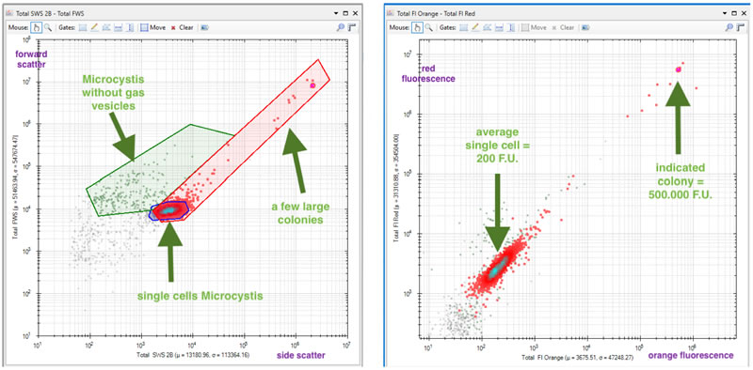This screenshot has width=753, height=370.
Task: Open the zoom-fit magnifier at the right of the SWS-FWS toolbar
Action: pos(341,27)
